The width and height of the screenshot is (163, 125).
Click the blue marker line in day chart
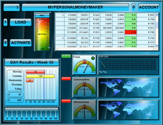[x=44, y=85]
